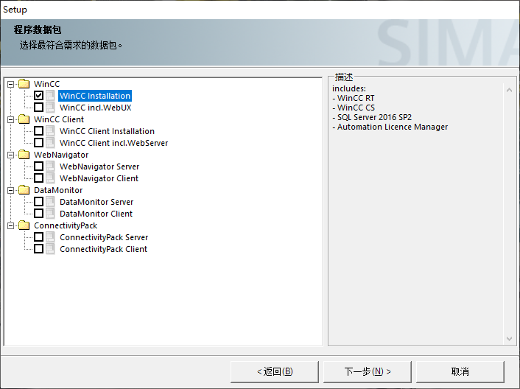The image size is (520, 389).
Task: Cancel setup with the 取消 button
Action: [460, 372]
